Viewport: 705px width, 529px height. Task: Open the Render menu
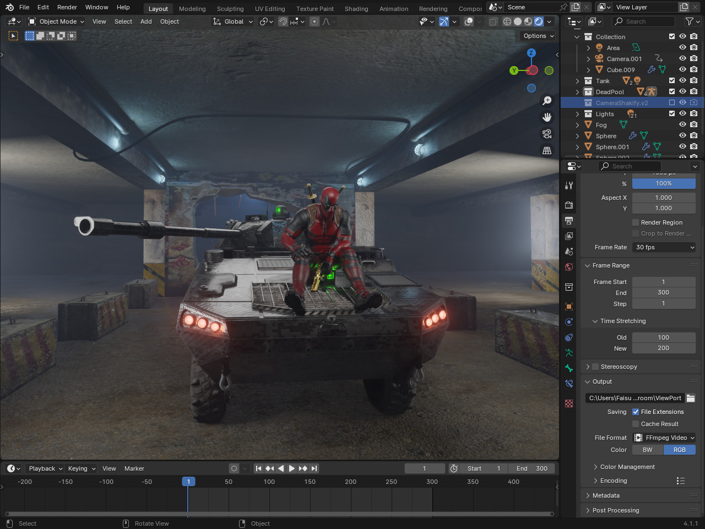tap(67, 7)
